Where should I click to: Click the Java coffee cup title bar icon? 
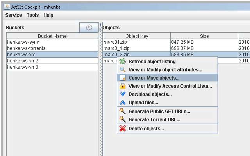[x=7, y=7]
